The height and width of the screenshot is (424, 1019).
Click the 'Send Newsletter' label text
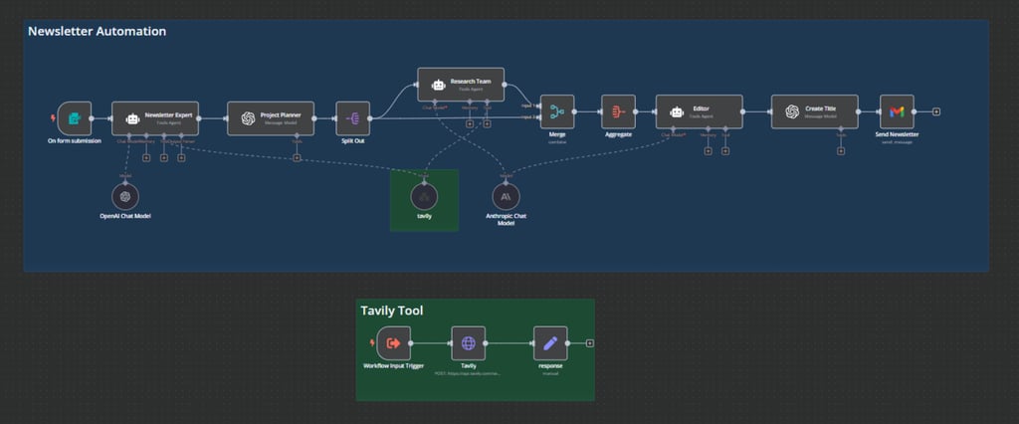pyautogui.click(x=897, y=134)
